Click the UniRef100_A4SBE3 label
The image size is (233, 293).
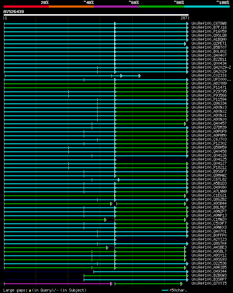coord(209,248)
